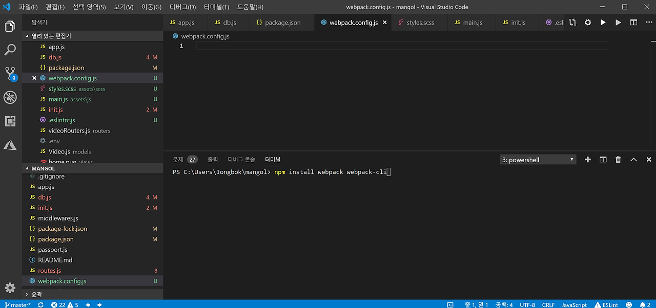Close the webpack.config.js editor tab
Screen dimensions: 656x308
tap(385, 23)
